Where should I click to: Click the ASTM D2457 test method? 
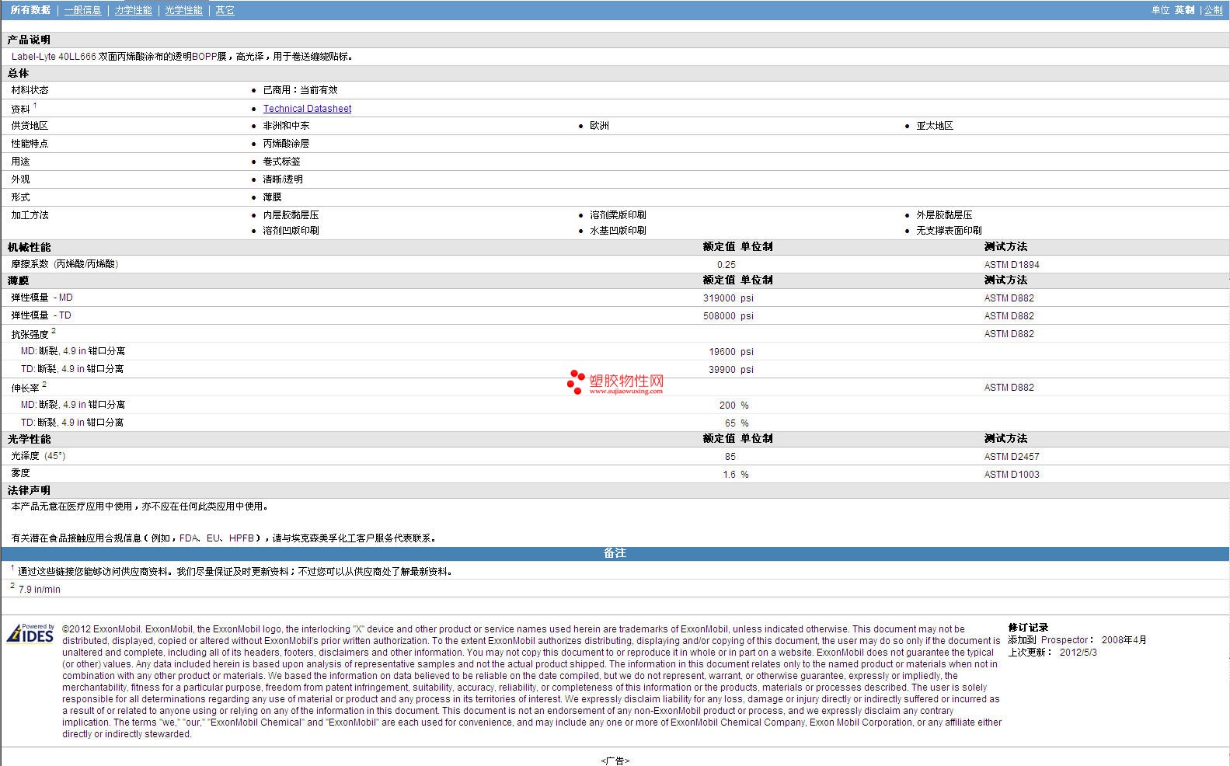tap(1011, 457)
